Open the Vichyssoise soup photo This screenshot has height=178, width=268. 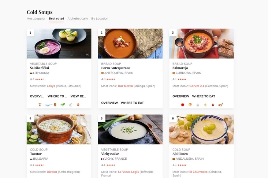[x=130, y=129]
